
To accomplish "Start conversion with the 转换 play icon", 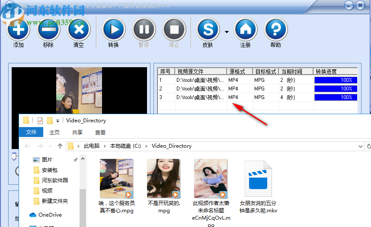I will click(x=114, y=30).
